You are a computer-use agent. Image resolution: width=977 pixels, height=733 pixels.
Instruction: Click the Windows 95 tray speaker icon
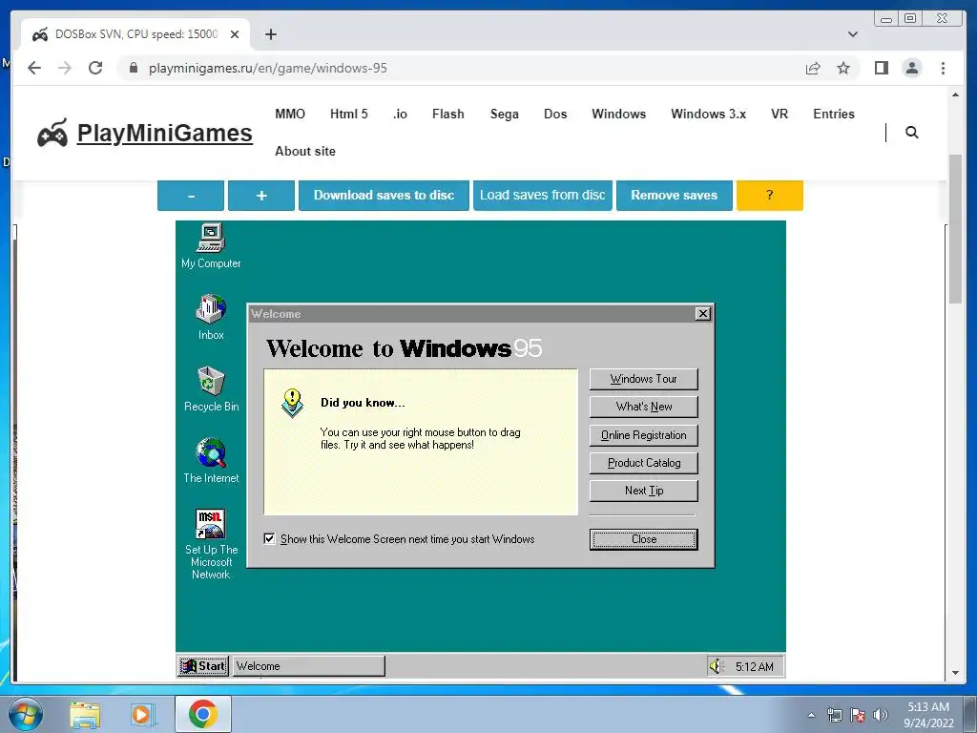pos(717,666)
